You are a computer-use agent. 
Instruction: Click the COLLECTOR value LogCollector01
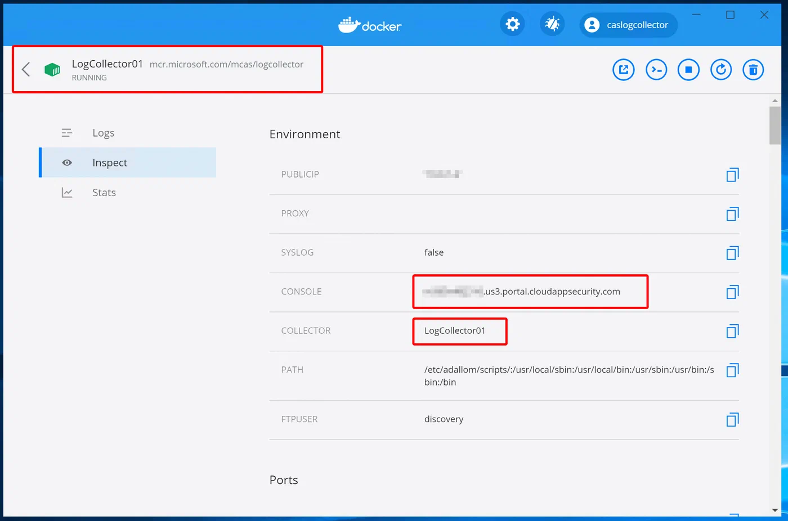coord(455,330)
